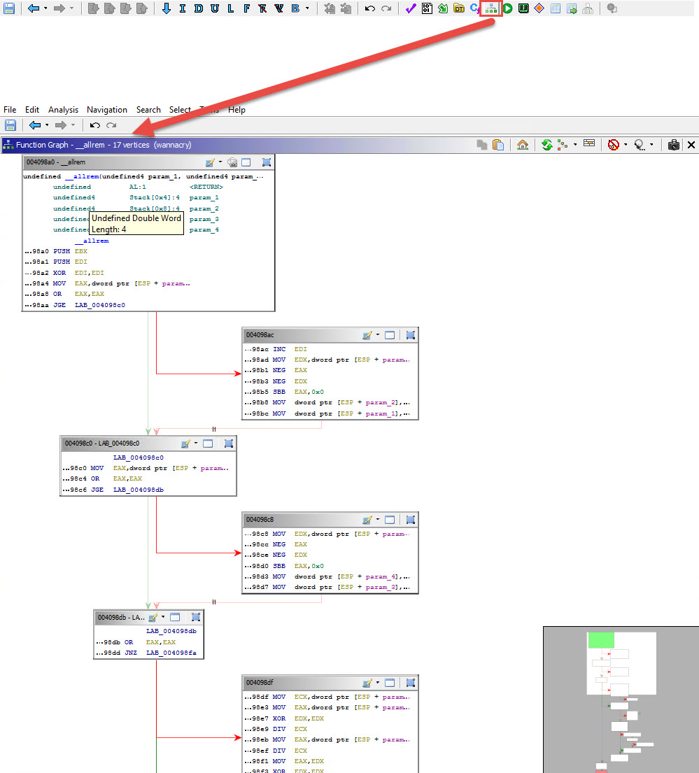
Task: Click Save in the toolbar below the menus
Action: point(10,125)
